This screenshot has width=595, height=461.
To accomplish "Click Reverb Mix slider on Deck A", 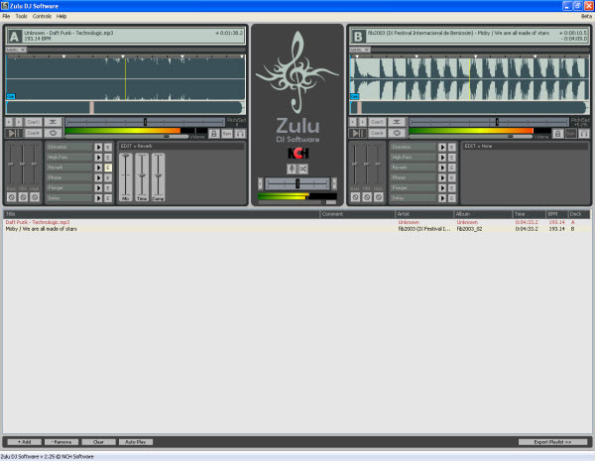I will click(x=126, y=177).
